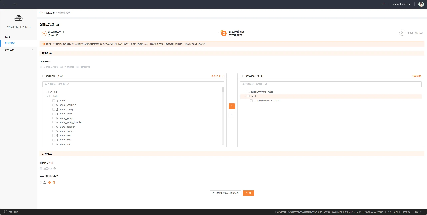427x215 pixels.
Task: Click the orange next-step button
Action: [x=248, y=192]
